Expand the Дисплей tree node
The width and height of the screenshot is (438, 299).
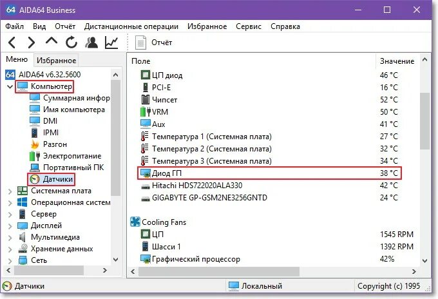click(10, 226)
